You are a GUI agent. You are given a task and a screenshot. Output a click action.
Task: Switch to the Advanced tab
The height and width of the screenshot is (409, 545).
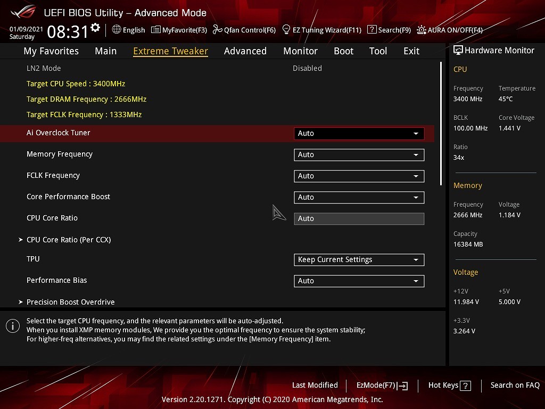click(245, 51)
